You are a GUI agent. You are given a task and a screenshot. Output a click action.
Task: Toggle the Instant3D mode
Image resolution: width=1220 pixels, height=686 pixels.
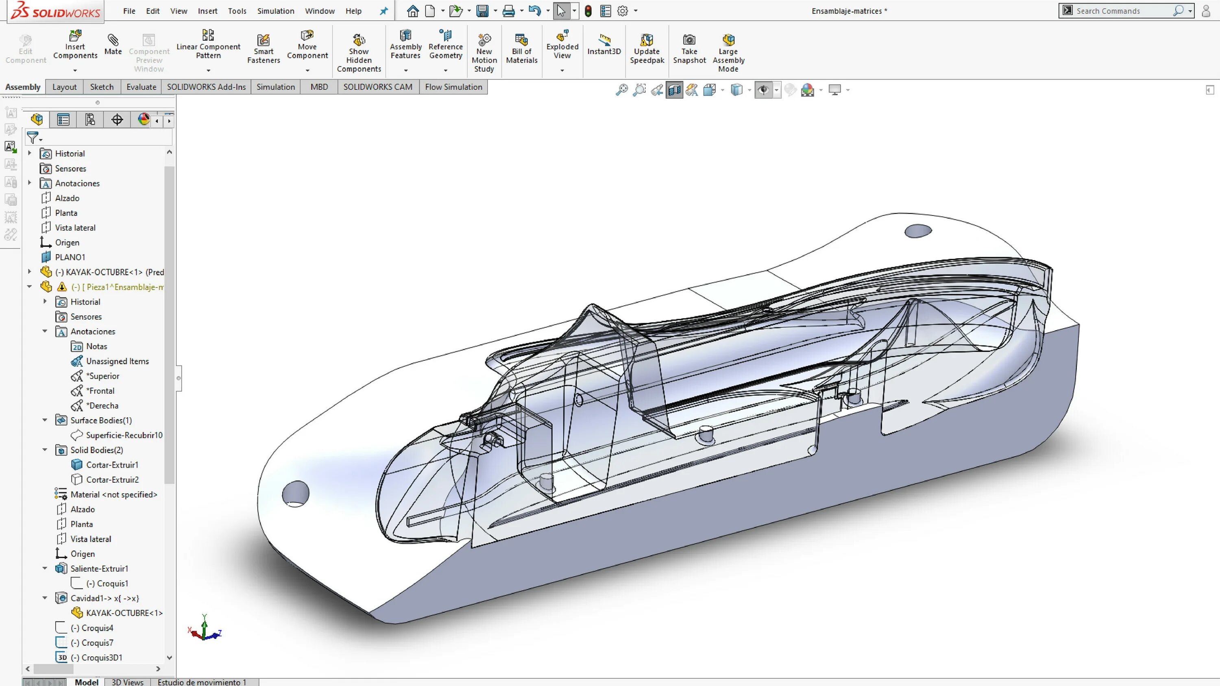tap(604, 40)
